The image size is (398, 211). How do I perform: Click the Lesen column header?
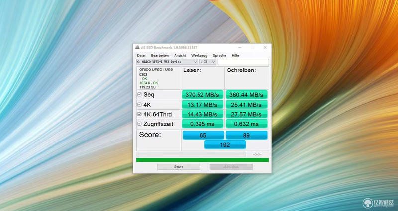192,70
